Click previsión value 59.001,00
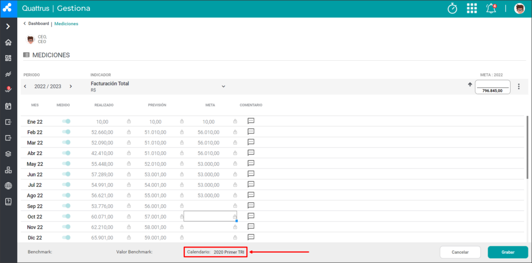532x263 pixels. point(155,238)
